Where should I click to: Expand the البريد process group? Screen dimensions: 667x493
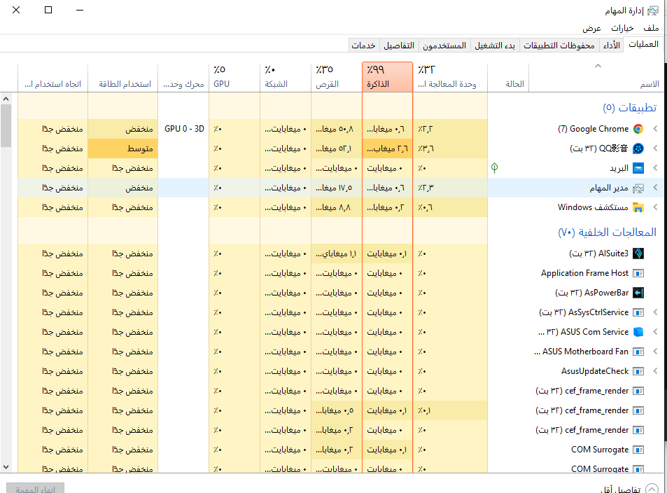click(655, 168)
